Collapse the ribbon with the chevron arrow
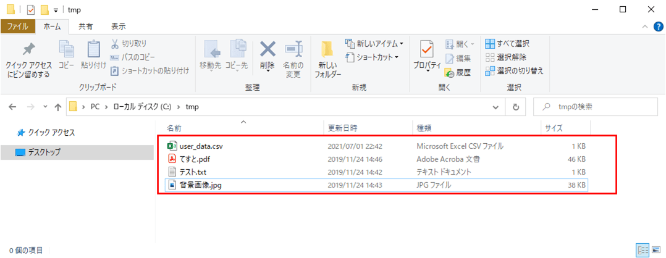This screenshot has height=258, width=666. point(644,27)
